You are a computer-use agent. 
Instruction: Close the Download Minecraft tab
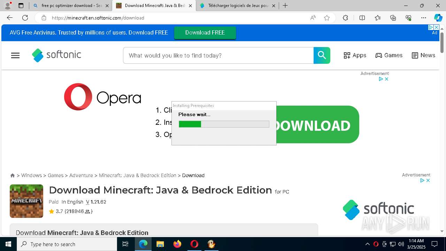pos(190,6)
